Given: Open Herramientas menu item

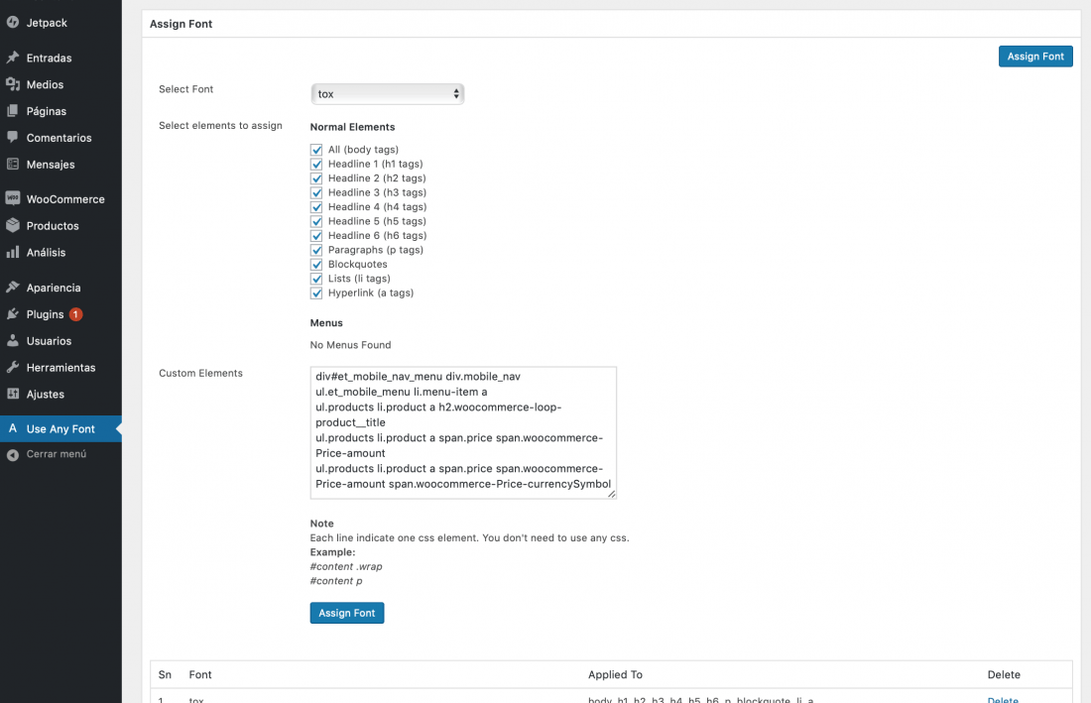Looking at the screenshot, I should 61,367.
